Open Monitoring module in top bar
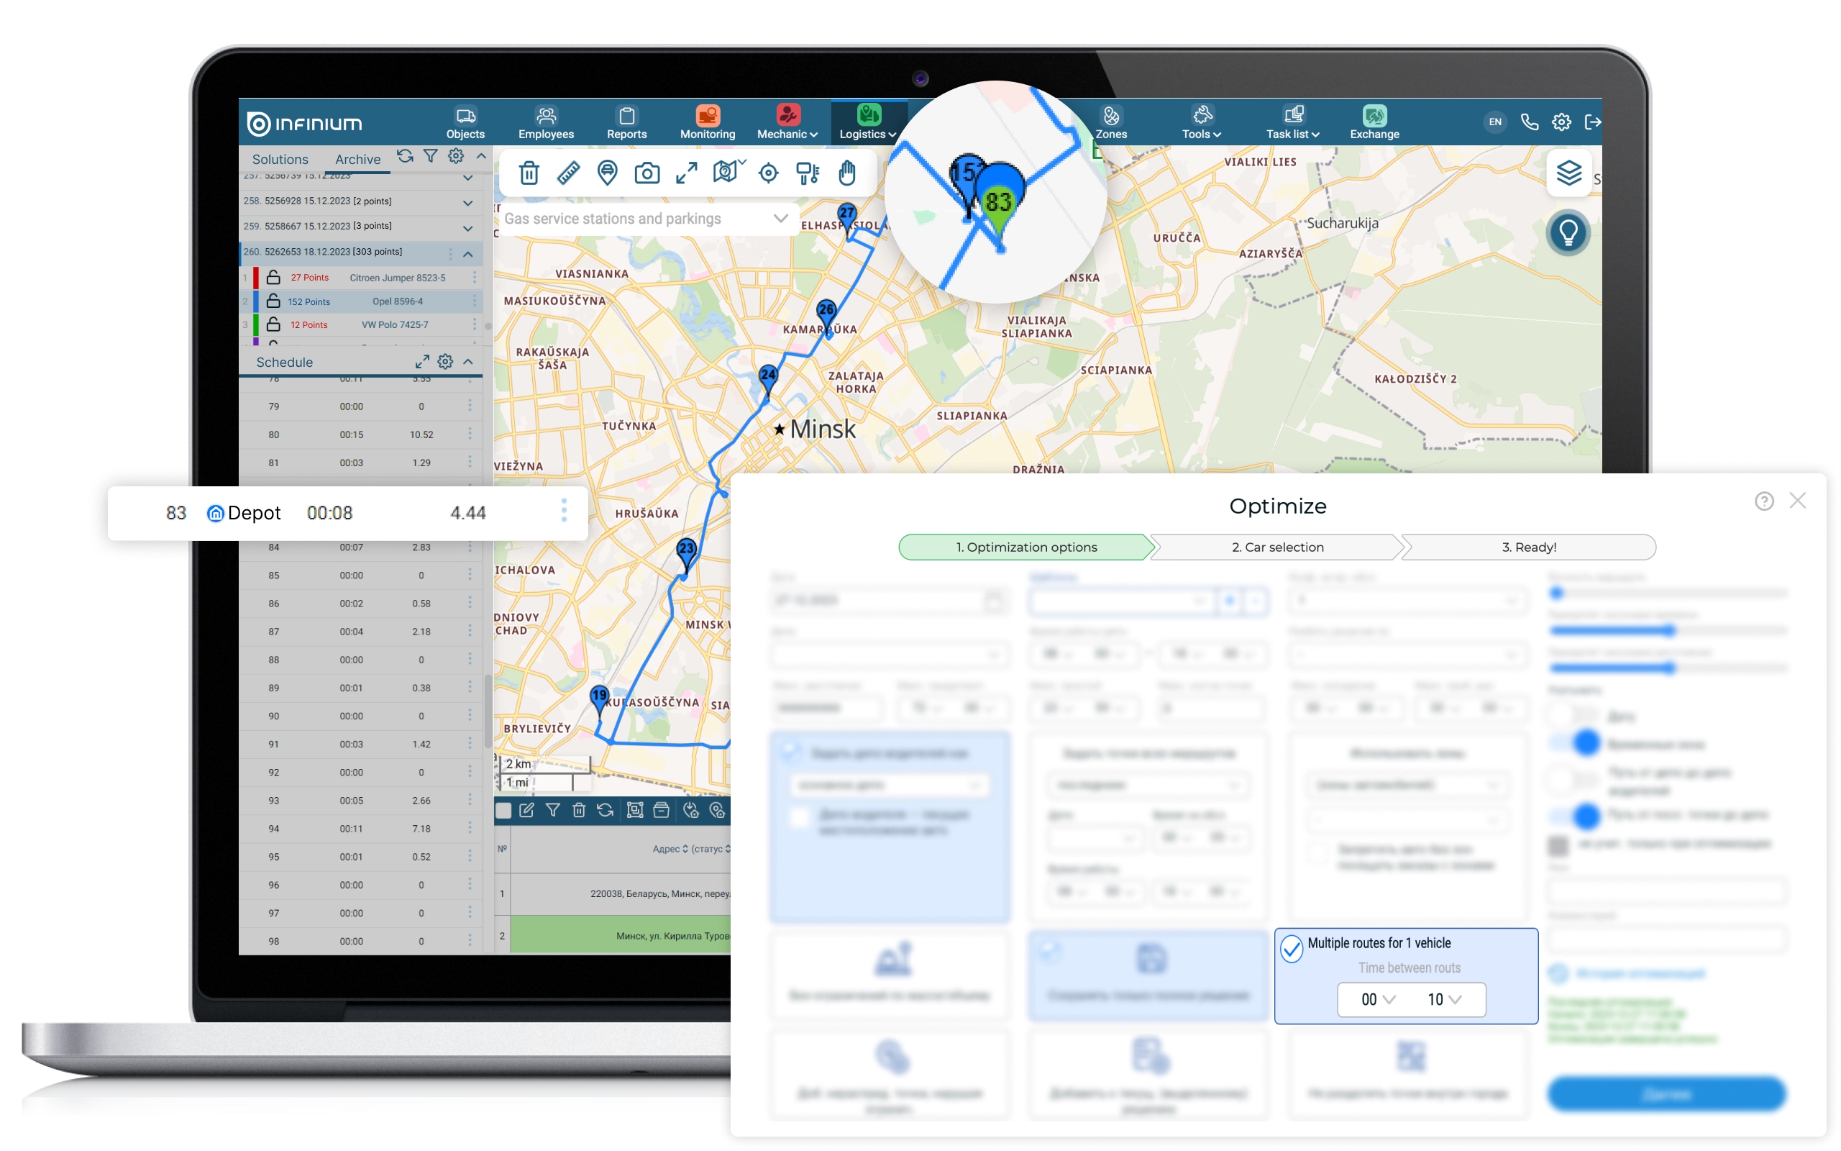The height and width of the screenshot is (1151, 1841). (x=707, y=122)
